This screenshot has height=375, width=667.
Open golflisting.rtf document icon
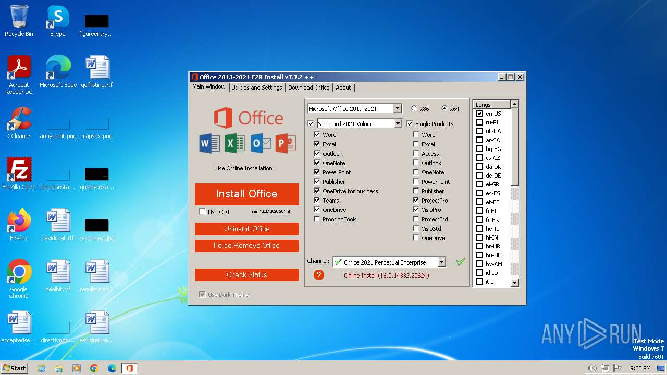pyautogui.click(x=97, y=71)
